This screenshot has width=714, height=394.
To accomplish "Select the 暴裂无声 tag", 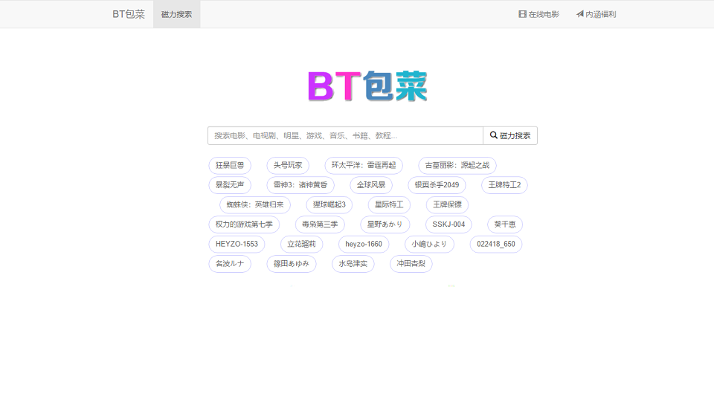I will pyautogui.click(x=230, y=185).
